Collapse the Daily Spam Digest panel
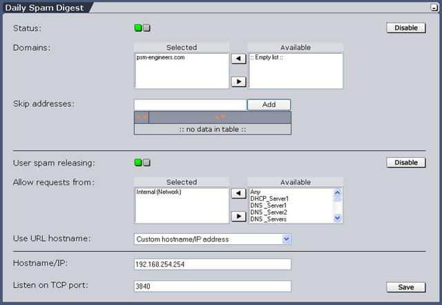 pos(433,7)
